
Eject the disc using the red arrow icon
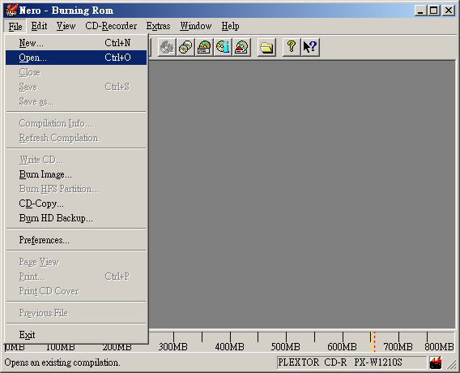coord(241,47)
